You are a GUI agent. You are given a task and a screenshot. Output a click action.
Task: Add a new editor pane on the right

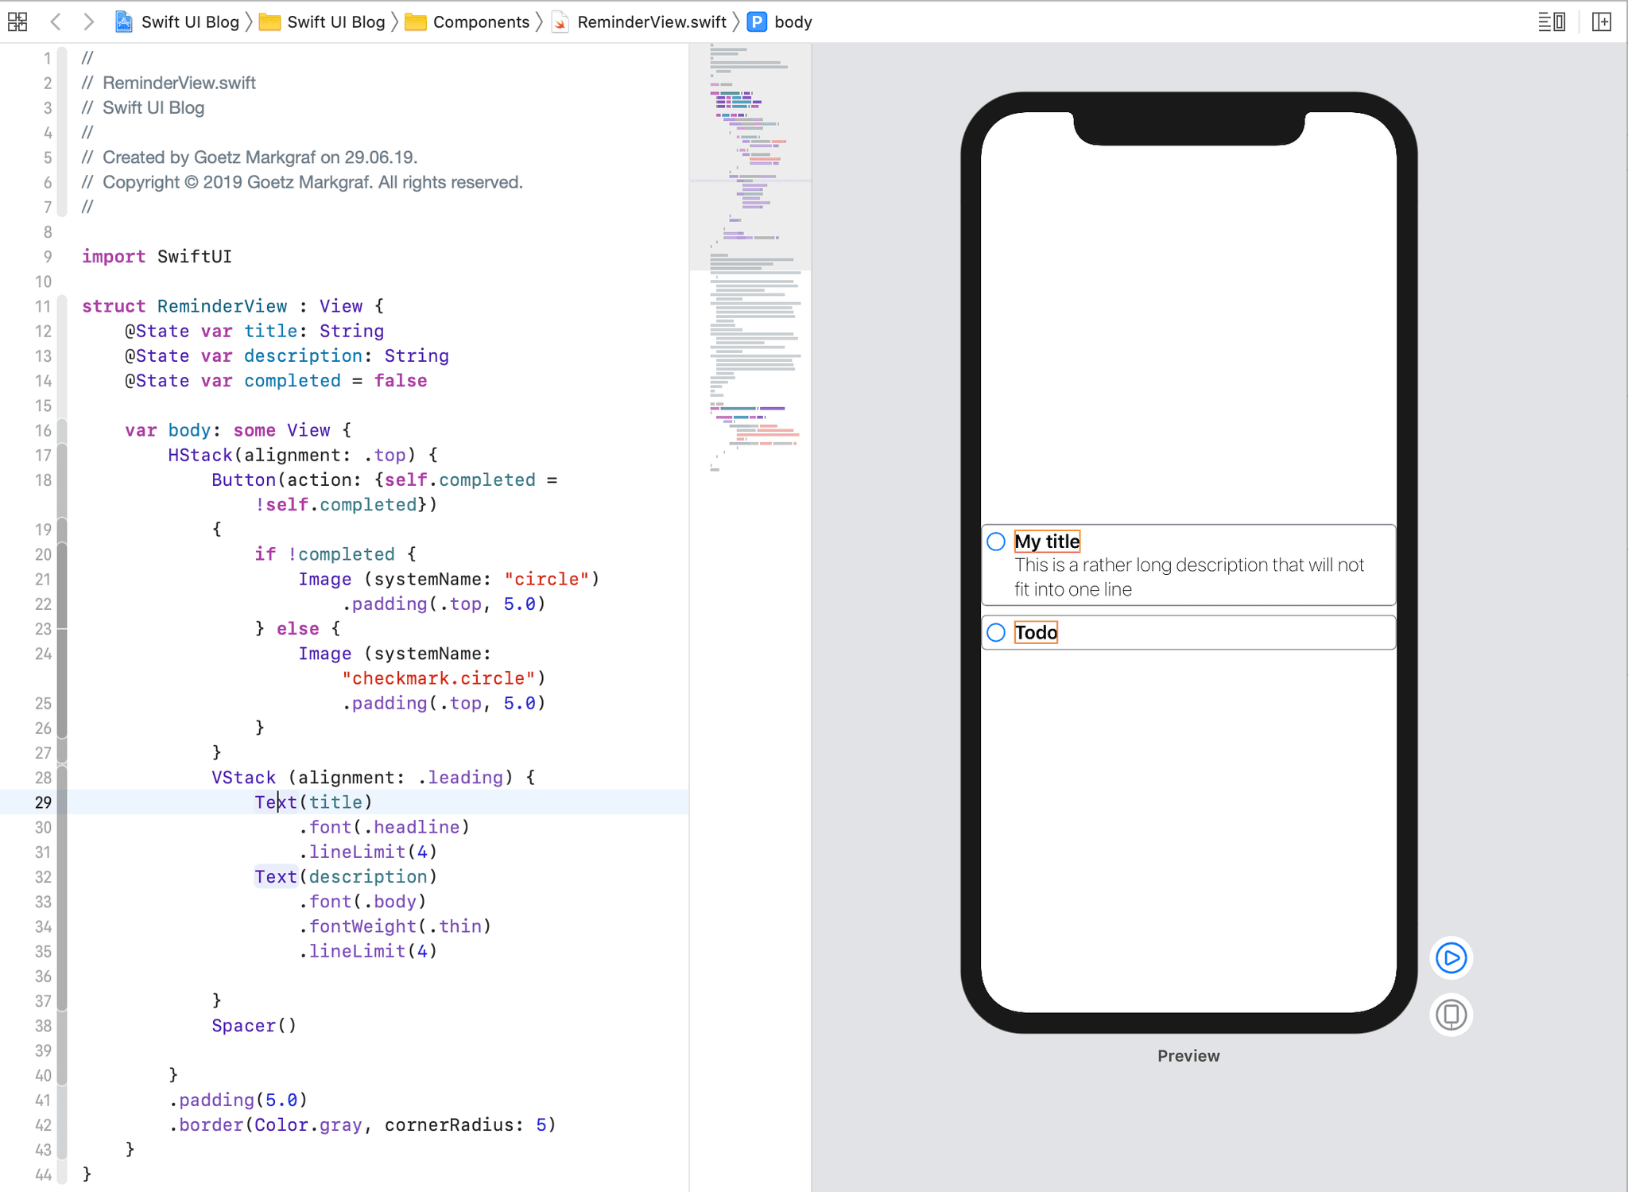[x=1602, y=21]
